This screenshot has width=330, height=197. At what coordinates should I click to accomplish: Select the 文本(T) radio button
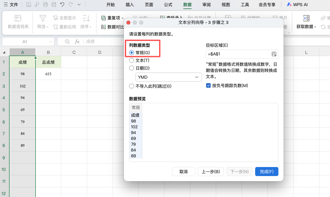[x=132, y=60]
